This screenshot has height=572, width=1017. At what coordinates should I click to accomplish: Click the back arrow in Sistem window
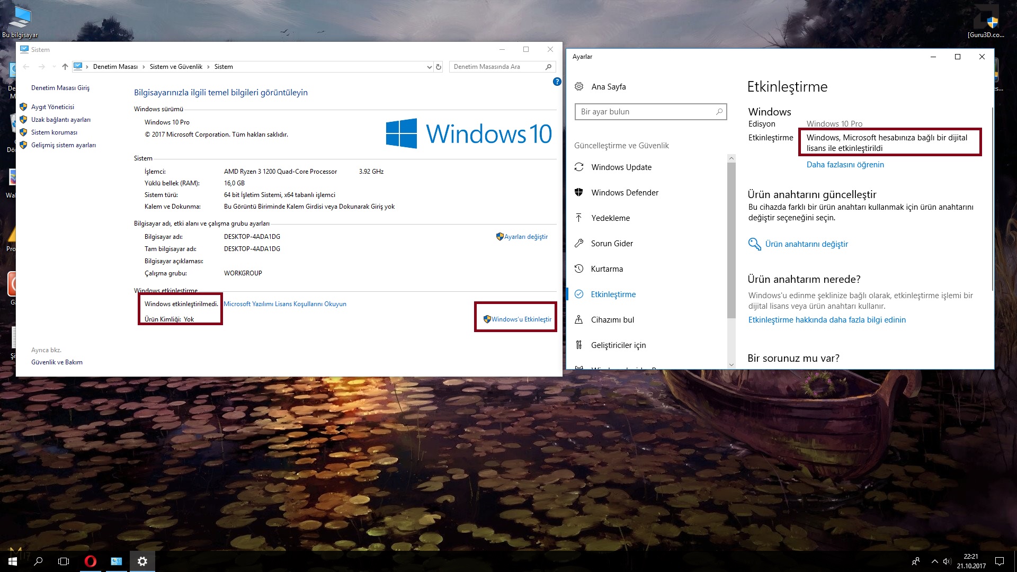pyautogui.click(x=26, y=67)
